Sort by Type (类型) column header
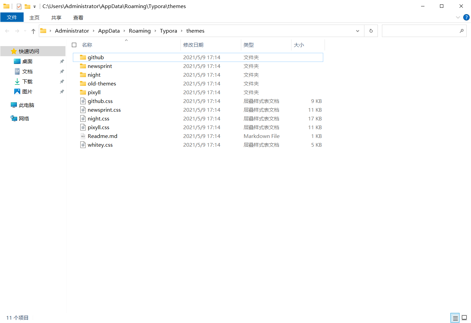The height and width of the screenshot is (323, 471). pyautogui.click(x=249, y=45)
